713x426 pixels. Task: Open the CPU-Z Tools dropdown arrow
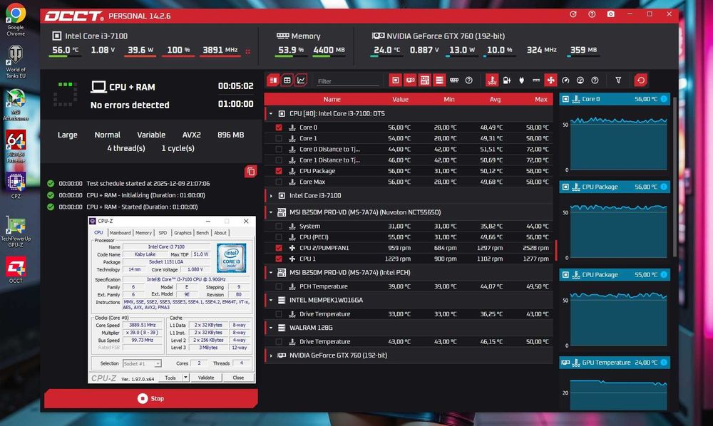point(185,378)
